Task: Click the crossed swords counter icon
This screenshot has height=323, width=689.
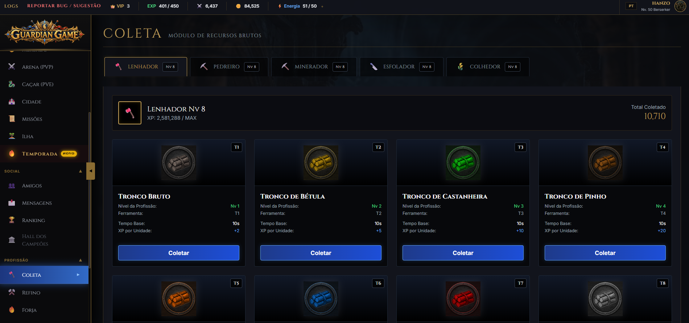Action: point(199,6)
